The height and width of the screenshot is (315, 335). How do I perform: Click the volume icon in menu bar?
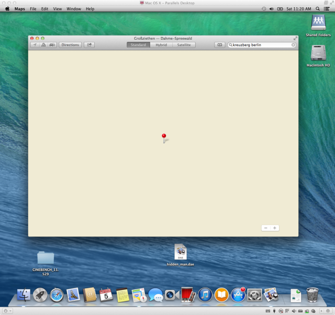271,9
